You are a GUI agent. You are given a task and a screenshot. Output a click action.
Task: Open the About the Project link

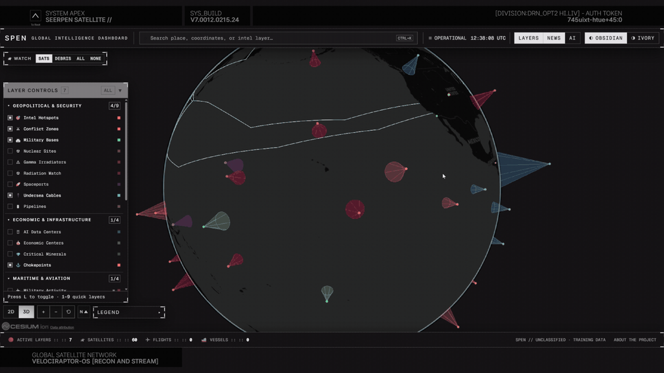pyautogui.click(x=635, y=339)
